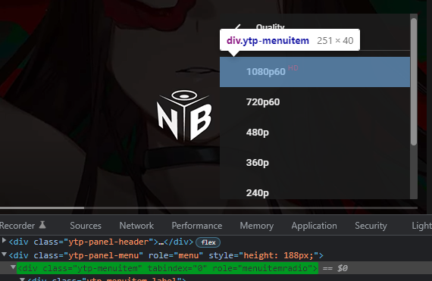Collapse the selected ytp-menuitem div node
This screenshot has height=281, width=432.
point(13,267)
